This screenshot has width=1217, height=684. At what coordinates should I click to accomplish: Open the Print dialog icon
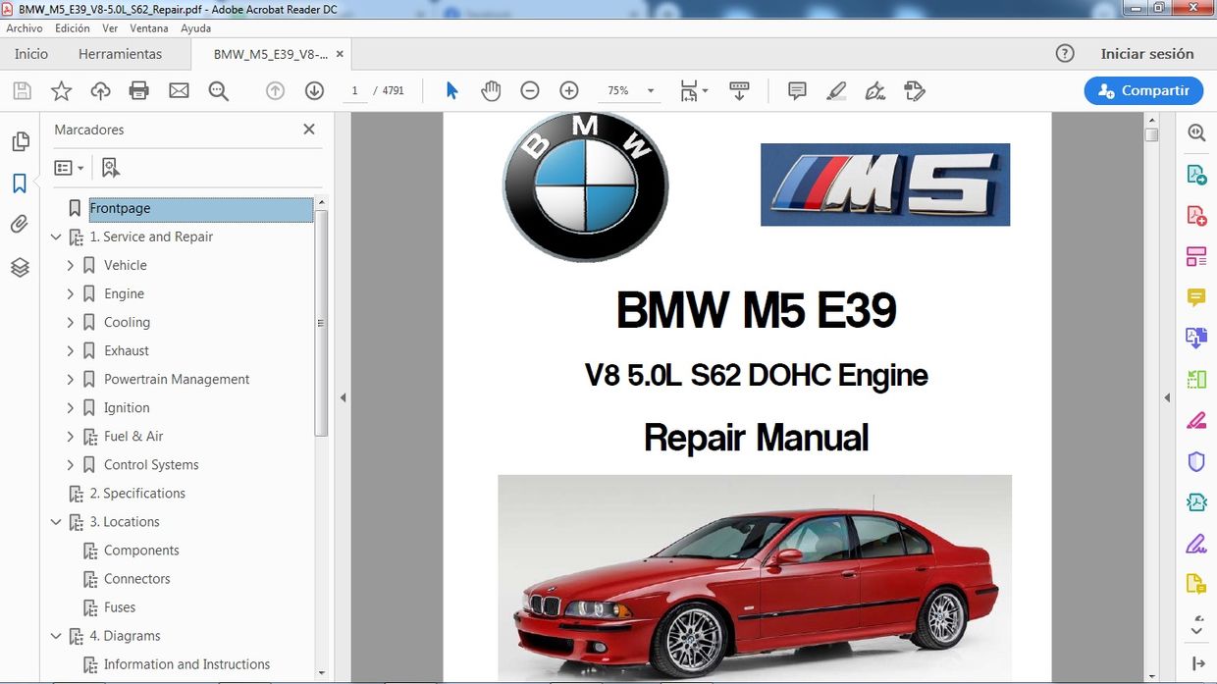coord(138,90)
